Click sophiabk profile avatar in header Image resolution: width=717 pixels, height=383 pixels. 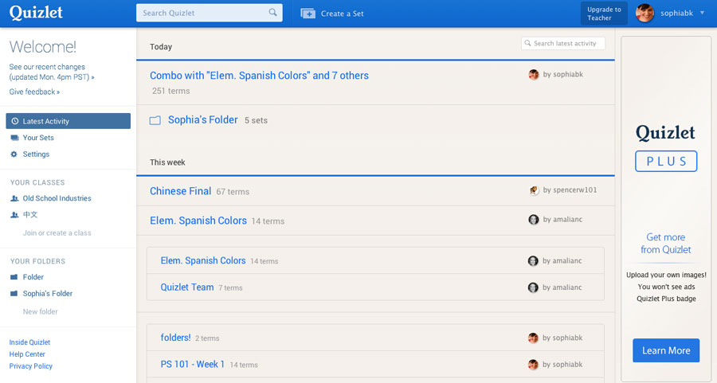(x=645, y=13)
